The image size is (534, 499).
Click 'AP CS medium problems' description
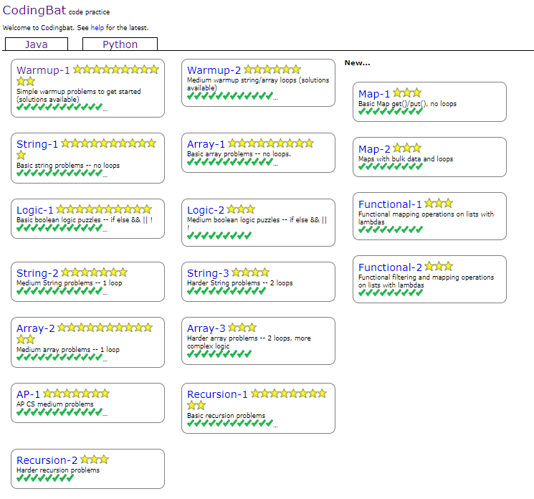[54, 404]
